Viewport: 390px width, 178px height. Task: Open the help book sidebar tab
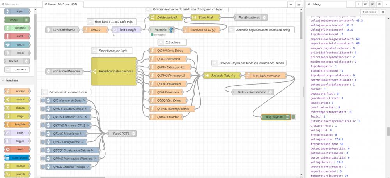(365, 4)
